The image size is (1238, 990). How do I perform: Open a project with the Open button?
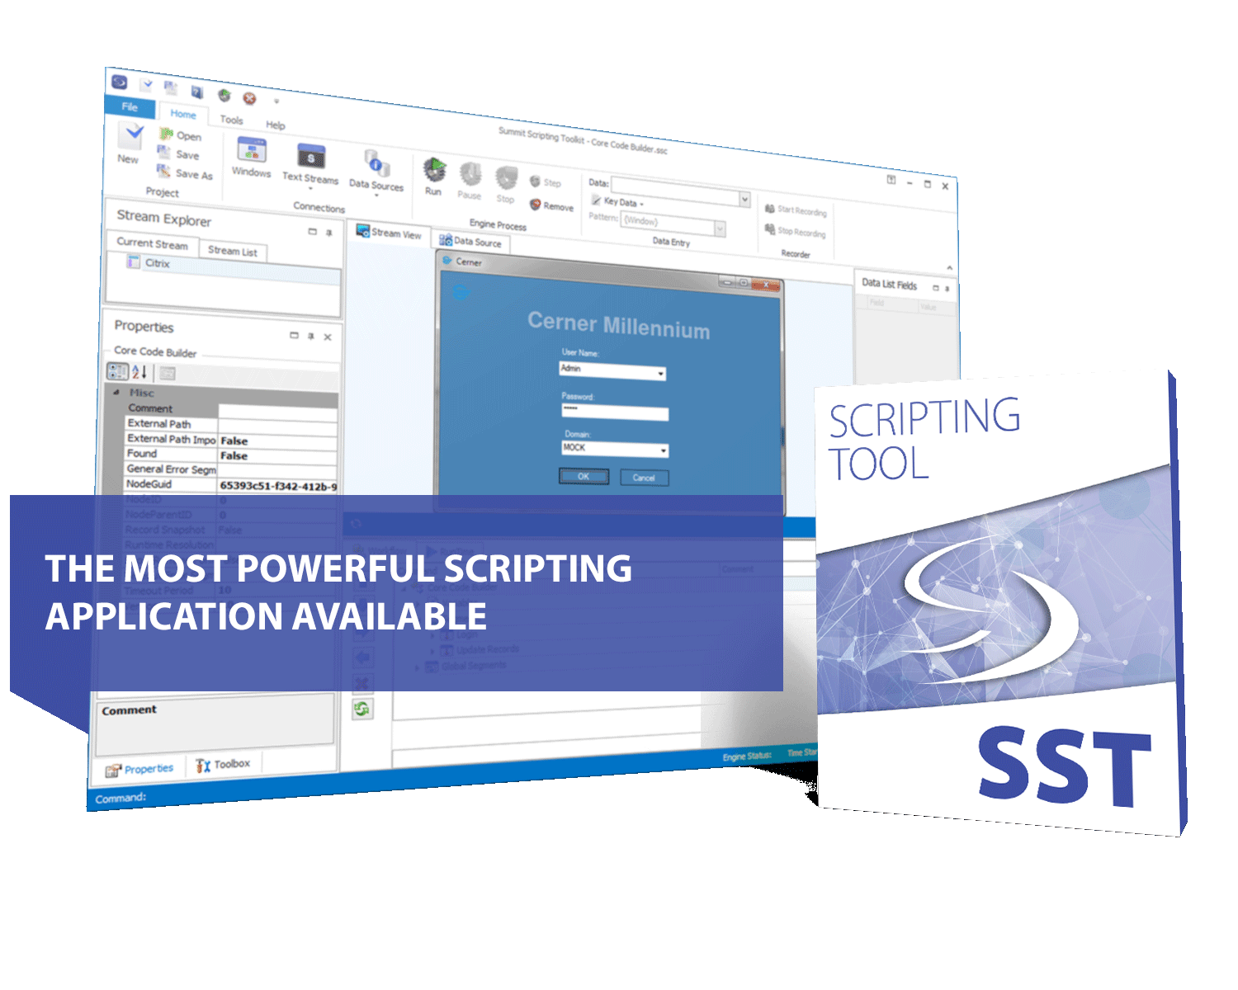click(x=180, y=134)
